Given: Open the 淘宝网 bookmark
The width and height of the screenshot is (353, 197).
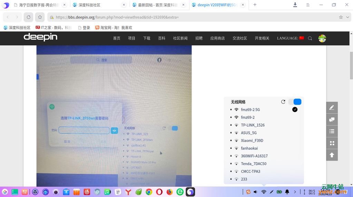Looking at the screenshot, I should pyautogui.click(x=114, y=28).
